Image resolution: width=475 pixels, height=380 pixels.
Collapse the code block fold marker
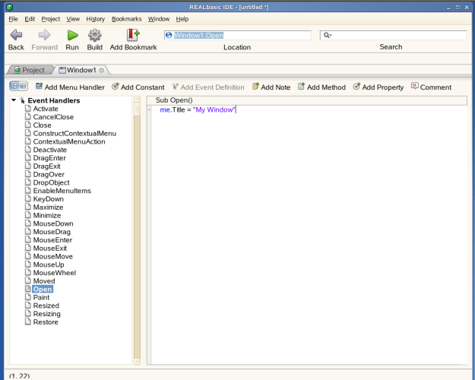(x=150, y=109)
